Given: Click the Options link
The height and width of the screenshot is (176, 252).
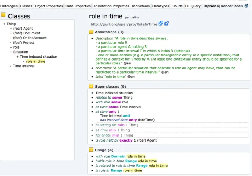Looking at the screenshot, I should [x=211, y=6].
